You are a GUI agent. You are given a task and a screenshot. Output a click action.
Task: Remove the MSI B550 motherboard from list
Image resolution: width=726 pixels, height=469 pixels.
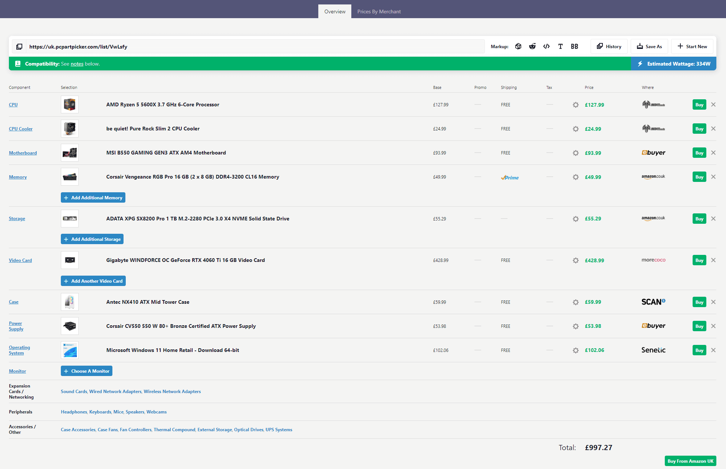pyautogui.click(x=713, y=153)
